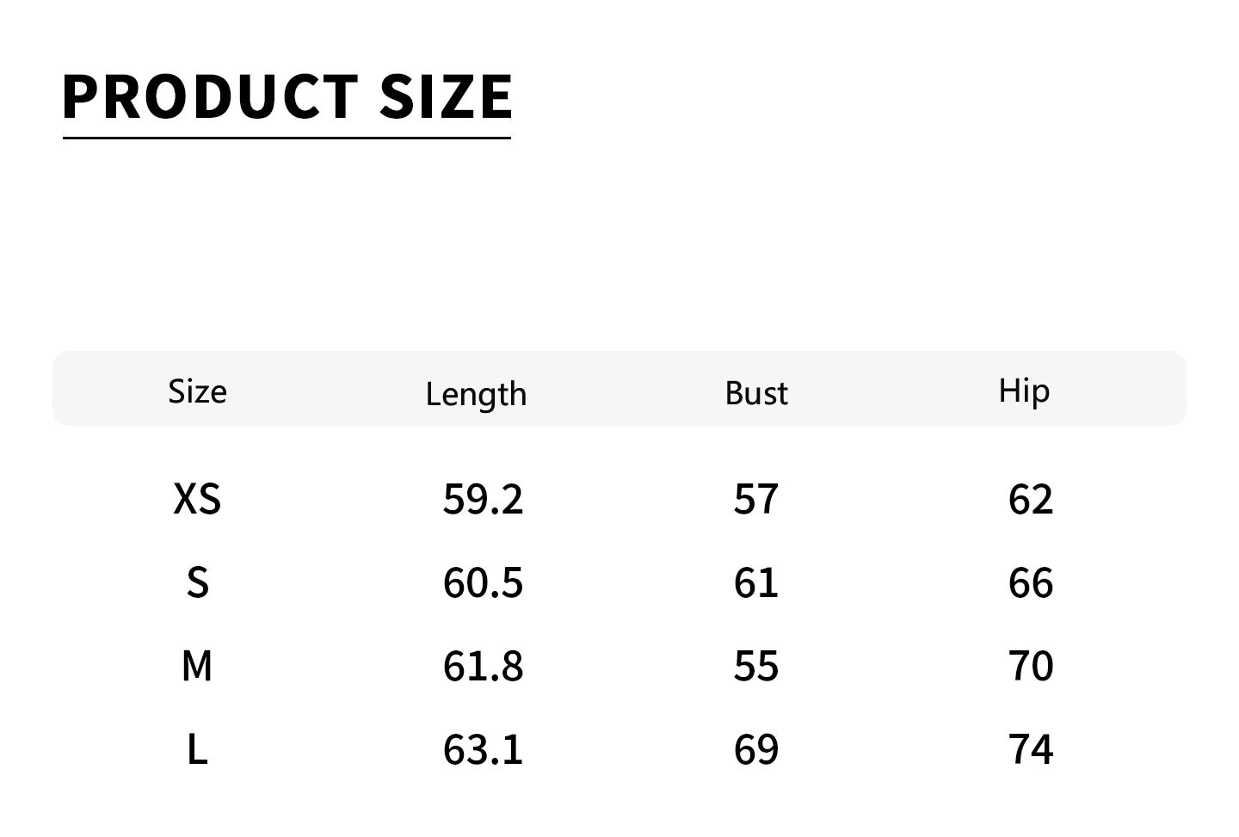The image size is (1239, 837).
Task: Click the XS bust value 57
Action: pyautogui.click(x=756, y=499)
